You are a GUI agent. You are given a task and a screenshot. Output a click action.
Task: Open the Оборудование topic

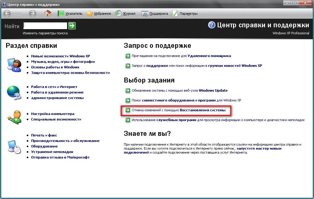tap(44, 146)
